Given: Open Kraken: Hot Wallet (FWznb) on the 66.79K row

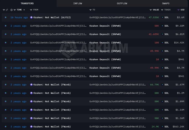Looking at the screenshot, I should (52, 84).
